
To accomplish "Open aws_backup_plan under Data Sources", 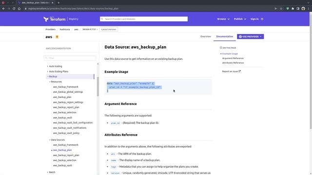I will tap(62, 150).
